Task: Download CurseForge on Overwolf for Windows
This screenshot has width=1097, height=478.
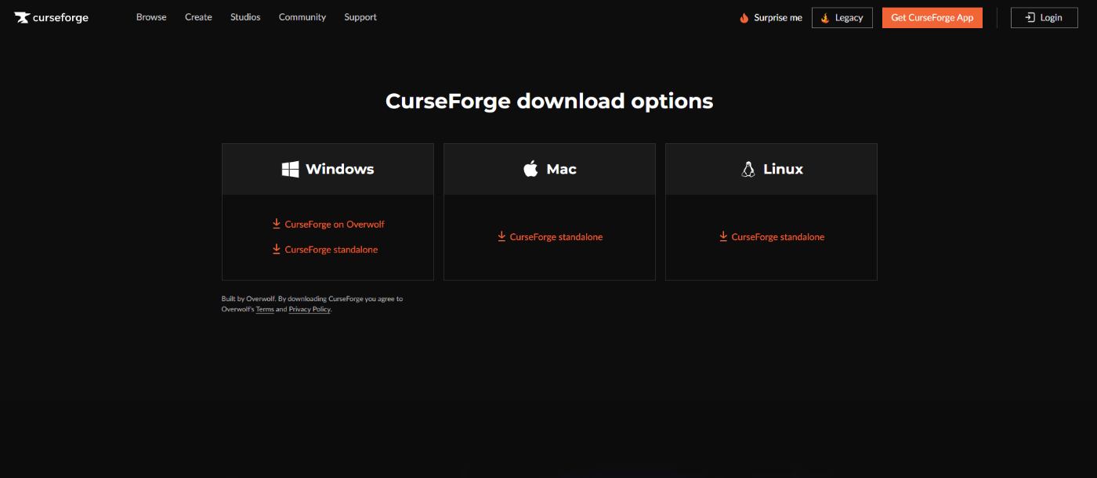Action: (x=328, y=224)
